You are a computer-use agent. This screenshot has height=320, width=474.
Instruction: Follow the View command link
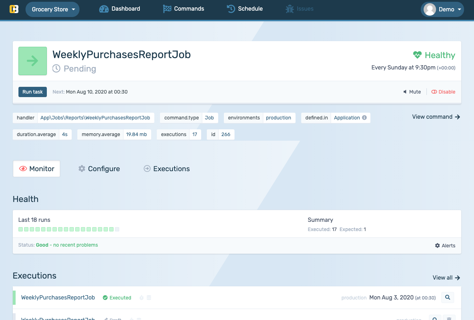click(436, 117)
